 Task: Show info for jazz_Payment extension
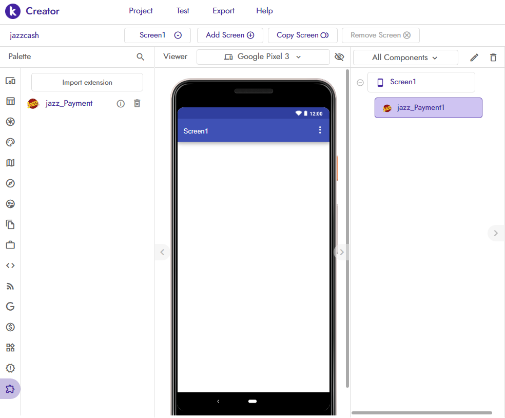coord(121,103)
